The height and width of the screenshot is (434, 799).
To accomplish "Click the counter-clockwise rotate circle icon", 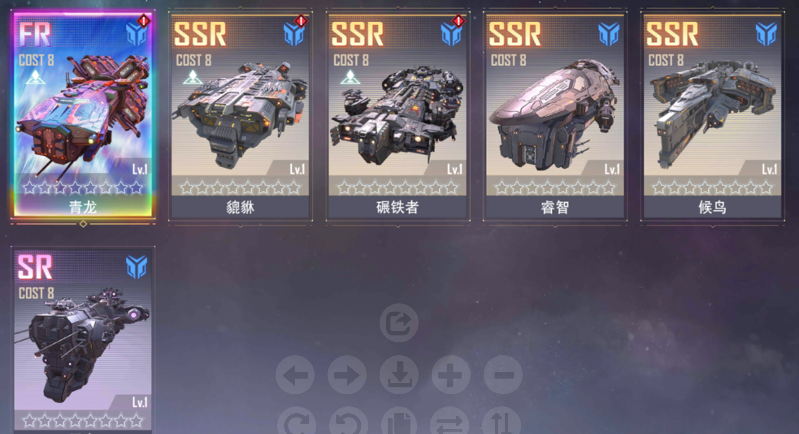I will 348,421.
